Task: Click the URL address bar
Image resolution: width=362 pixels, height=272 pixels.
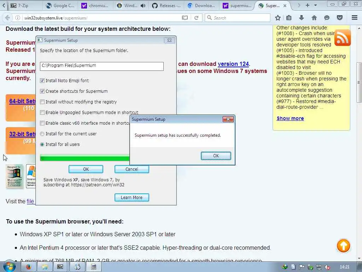Action: 101,18
